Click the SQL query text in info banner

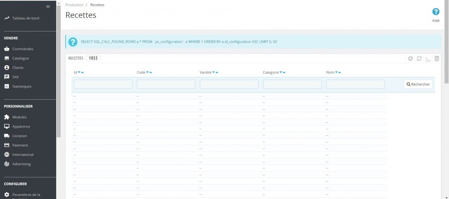179,42
